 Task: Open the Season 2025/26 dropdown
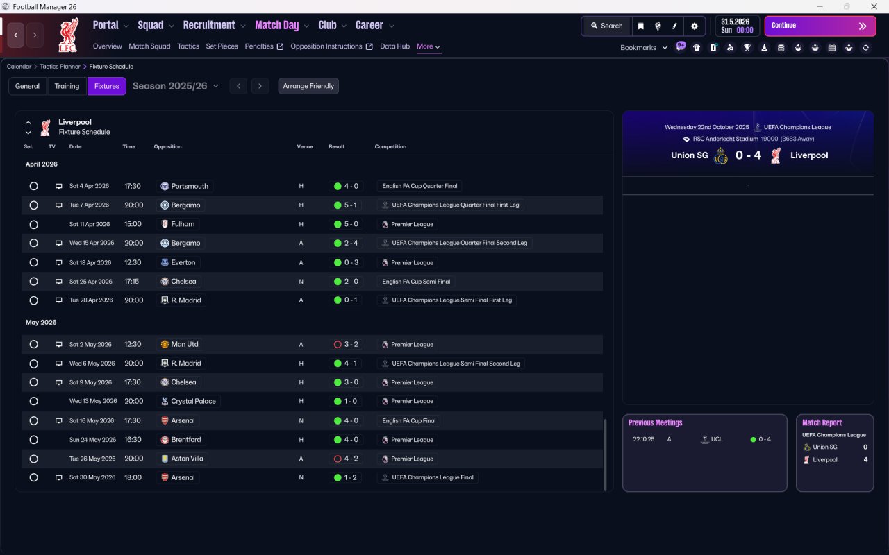(176, 86)
